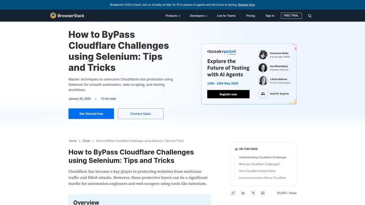Click the FREE TRIAL button
The image size is (365, 205).
(x=291, y=16)
